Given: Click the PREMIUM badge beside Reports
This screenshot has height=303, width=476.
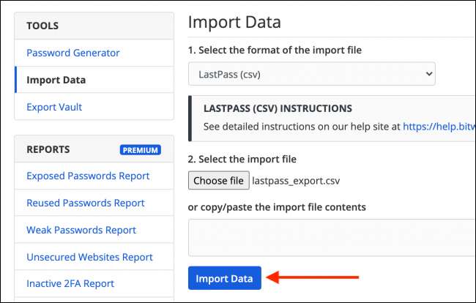Looking at the screenshot, I should point(141,150).
